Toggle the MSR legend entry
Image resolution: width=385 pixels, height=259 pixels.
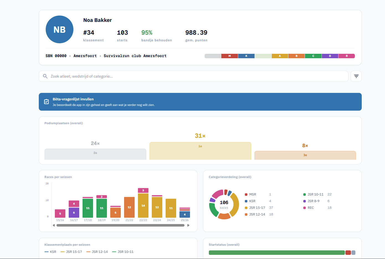258,194
